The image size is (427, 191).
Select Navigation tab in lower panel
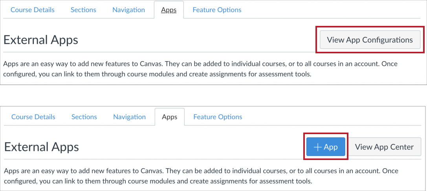pos(129,117)
